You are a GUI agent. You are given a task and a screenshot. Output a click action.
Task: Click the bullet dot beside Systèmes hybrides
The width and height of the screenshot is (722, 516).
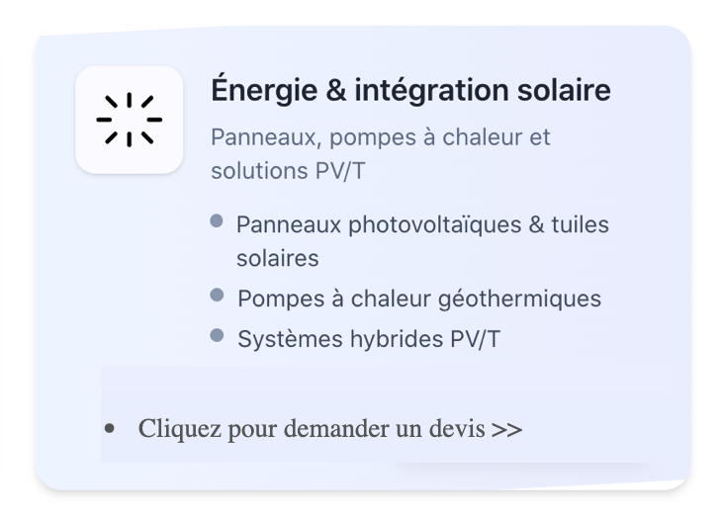[218, 335]
